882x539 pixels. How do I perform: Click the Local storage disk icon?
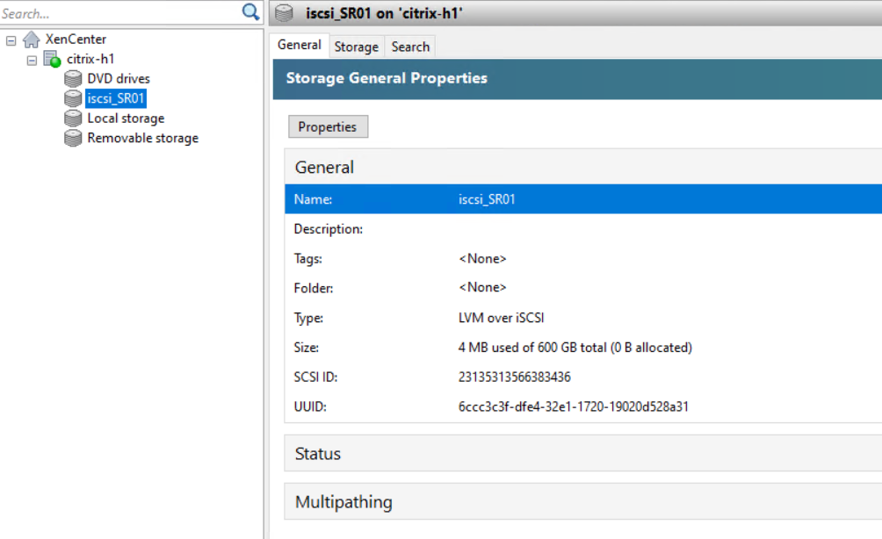click(73, 118)
